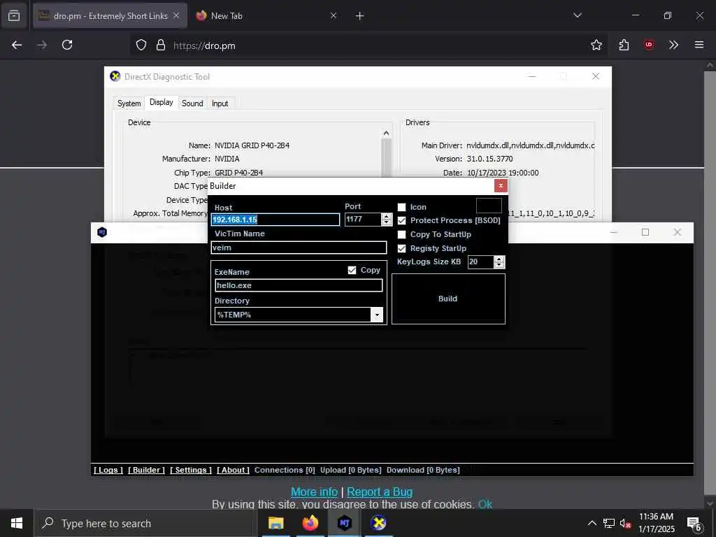Switch to NJ app taskbar icon
Viewport: 716px width, 537px height.
[344, 523]
